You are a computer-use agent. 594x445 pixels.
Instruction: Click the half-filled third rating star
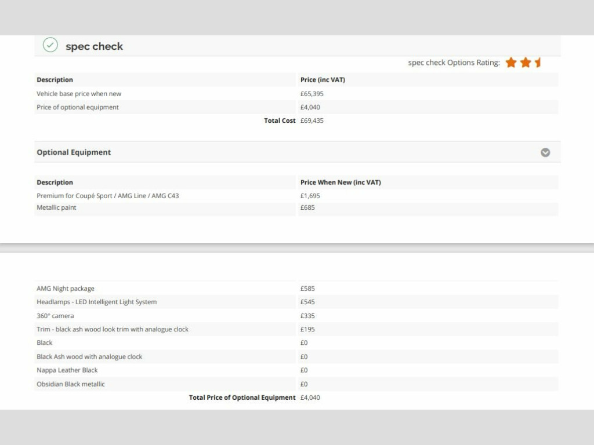538,63
